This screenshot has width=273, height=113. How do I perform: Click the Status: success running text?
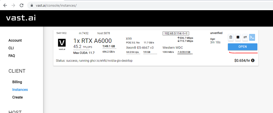[94, 61]
